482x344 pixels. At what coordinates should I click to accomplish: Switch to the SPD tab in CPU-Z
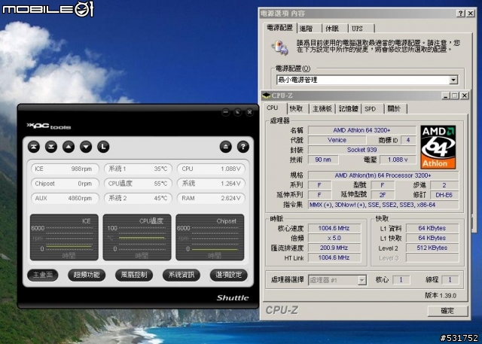[x=371, y=108]
